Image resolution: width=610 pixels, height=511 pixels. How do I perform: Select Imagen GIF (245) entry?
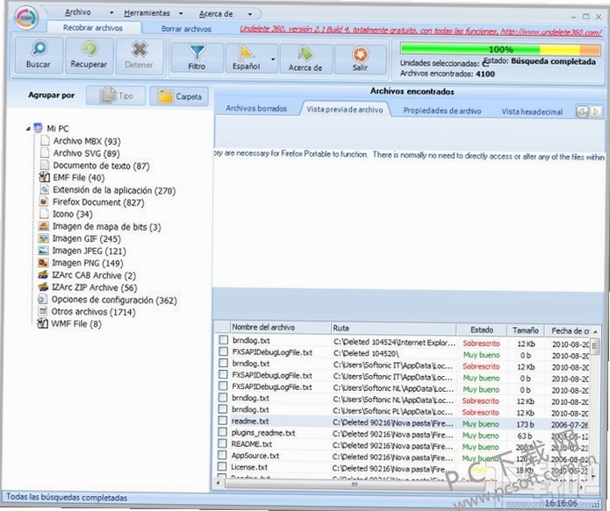80,238
